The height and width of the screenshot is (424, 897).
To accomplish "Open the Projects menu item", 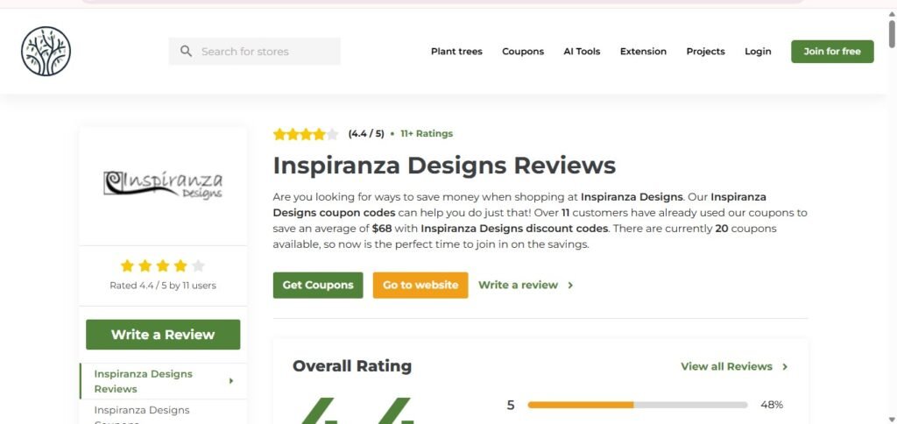I will pyautogui.click(x=705, y=52).
